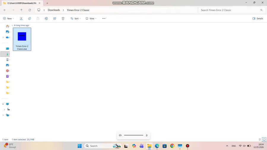
Task: Select Yimen Error 2 Classic.exe file
Action: (22, 39)
